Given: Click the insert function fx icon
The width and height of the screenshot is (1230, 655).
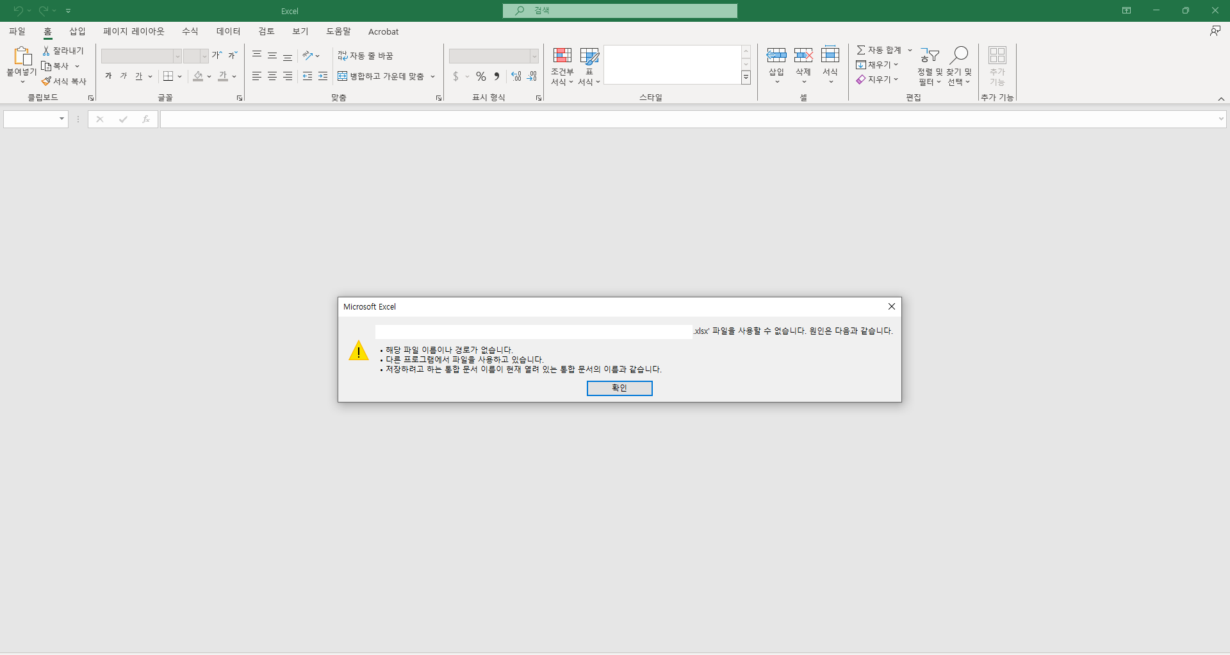Looking at the screenshot, I should click(145, 119).
